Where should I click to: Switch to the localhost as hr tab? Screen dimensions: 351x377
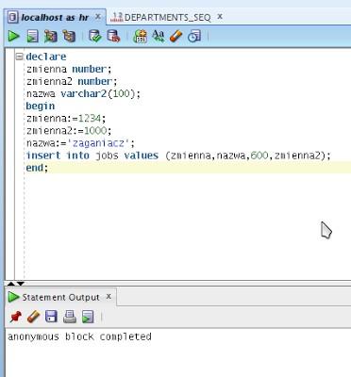(x=55, y=17)
